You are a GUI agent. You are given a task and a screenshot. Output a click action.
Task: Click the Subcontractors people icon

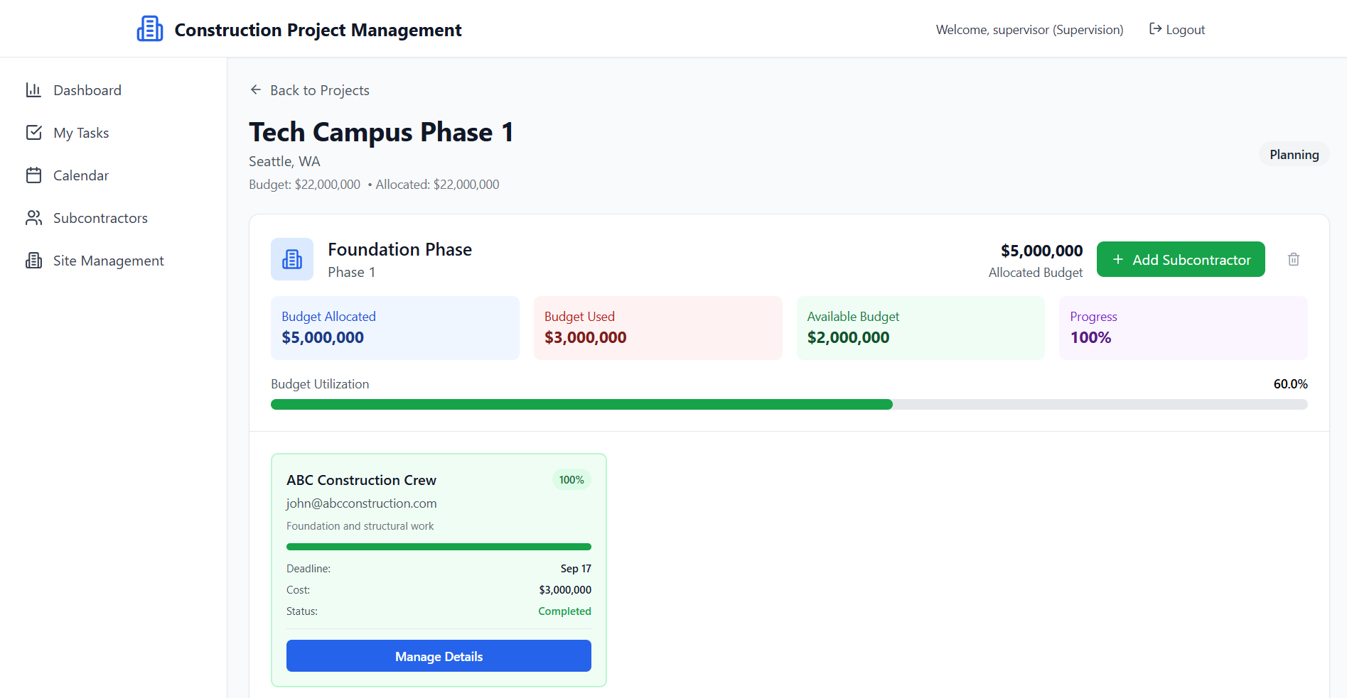click(x=33, y=218)
